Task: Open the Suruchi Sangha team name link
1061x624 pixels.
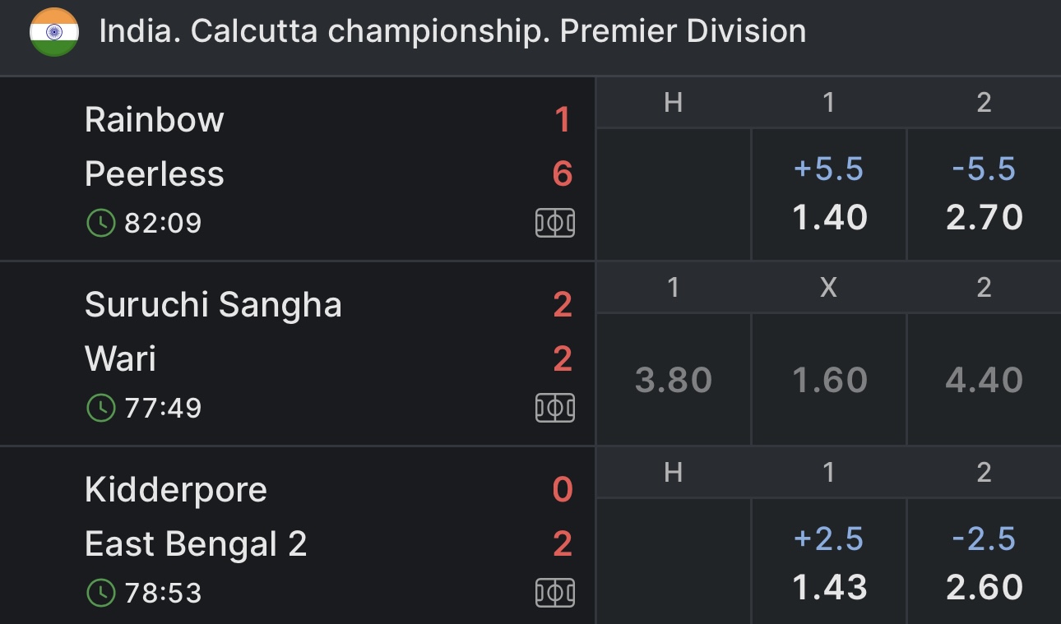Action: (x=213, y=305)
